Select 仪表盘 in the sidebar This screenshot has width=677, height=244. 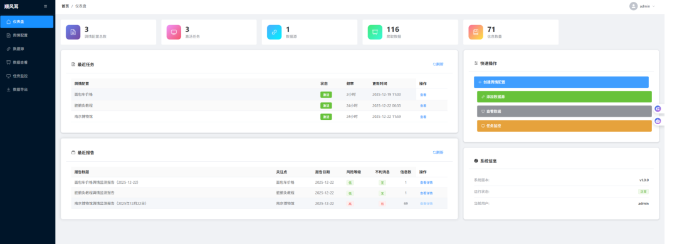click(27, 21)
